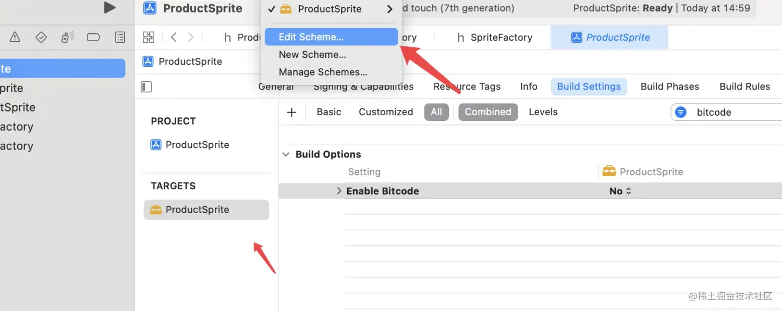Add a build setting with plus button
The width and height of the screenshot is (782, 311).
click(292, 112)
